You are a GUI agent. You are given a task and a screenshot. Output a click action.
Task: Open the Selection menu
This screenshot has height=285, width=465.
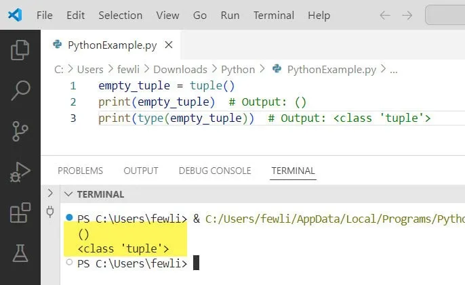pos(120,15)
